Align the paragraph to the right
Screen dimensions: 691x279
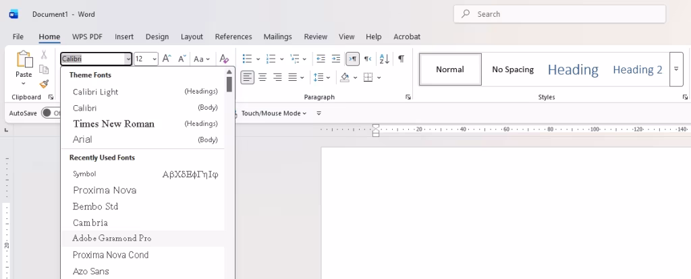[277, 78]
